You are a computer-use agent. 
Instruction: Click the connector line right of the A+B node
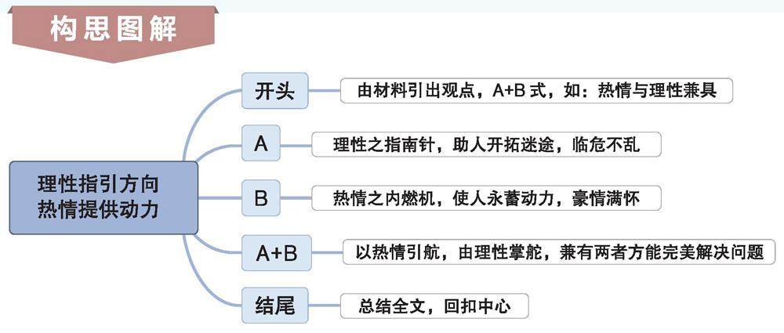pyautogui.click(x=326, y=252)
